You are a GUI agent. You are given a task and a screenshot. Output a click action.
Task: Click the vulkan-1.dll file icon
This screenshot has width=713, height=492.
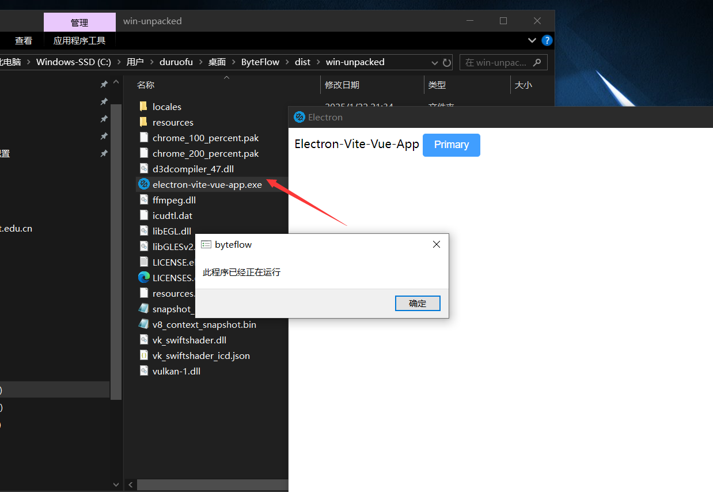(x=143, y=371)
